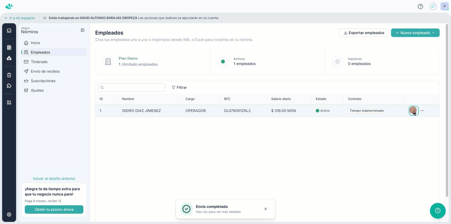Click the Salario diario column header
Screen dimensions: 451x224
click(281, 99)
